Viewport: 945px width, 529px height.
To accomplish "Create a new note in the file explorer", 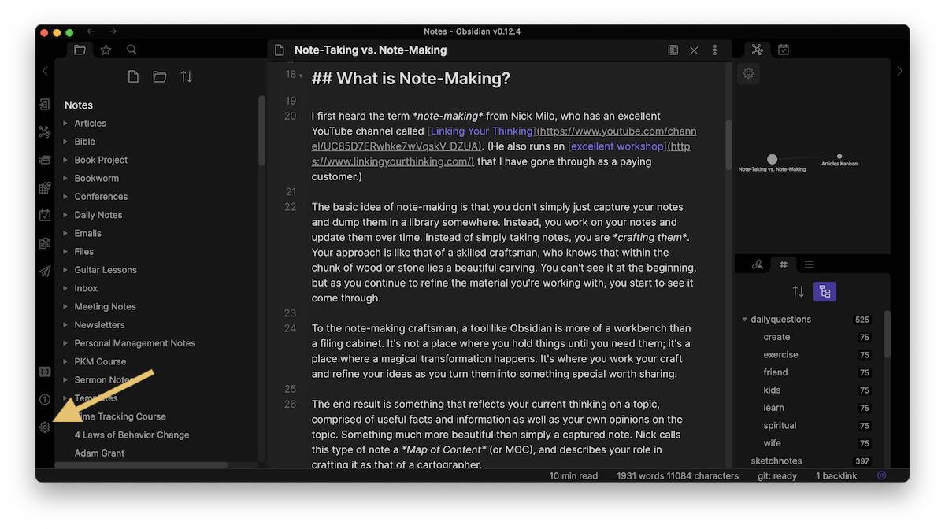I will (x=134, y=76).
